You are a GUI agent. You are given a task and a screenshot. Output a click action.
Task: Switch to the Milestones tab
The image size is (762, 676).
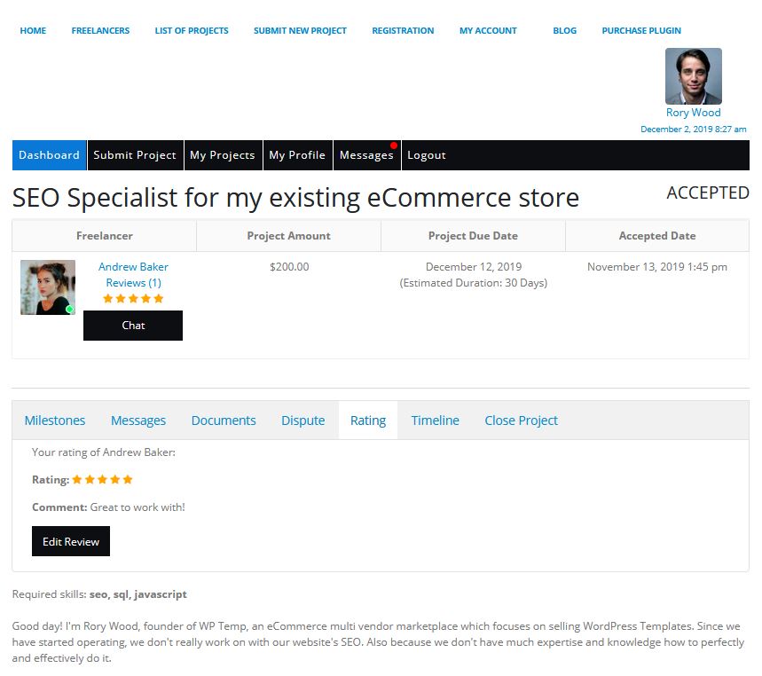coord(55,421)
